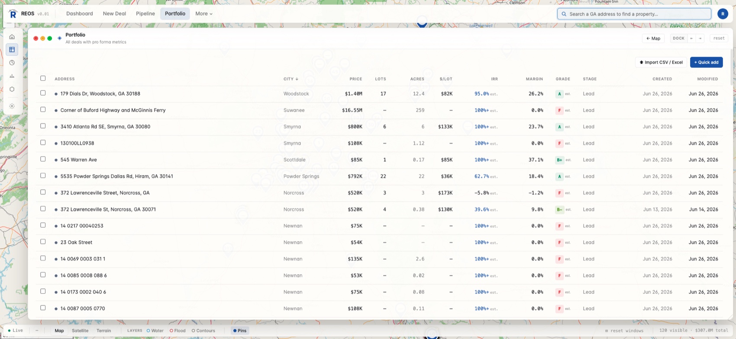Screen dimensions: 736x339
Task: Switch base map to Satellite
Action: 80,330
